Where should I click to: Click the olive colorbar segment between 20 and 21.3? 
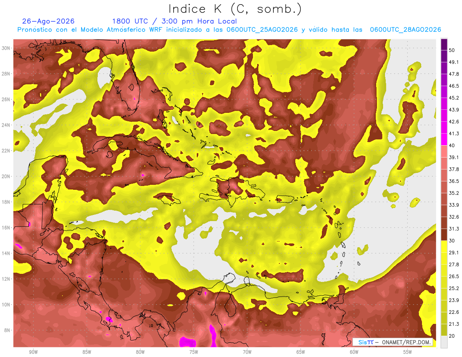coord(444,330)
